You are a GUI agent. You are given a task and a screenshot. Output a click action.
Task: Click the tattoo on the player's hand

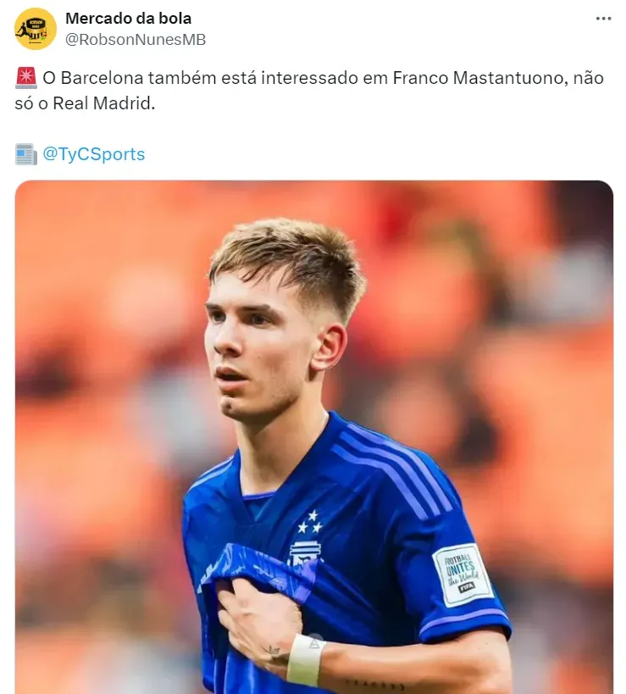274,653
